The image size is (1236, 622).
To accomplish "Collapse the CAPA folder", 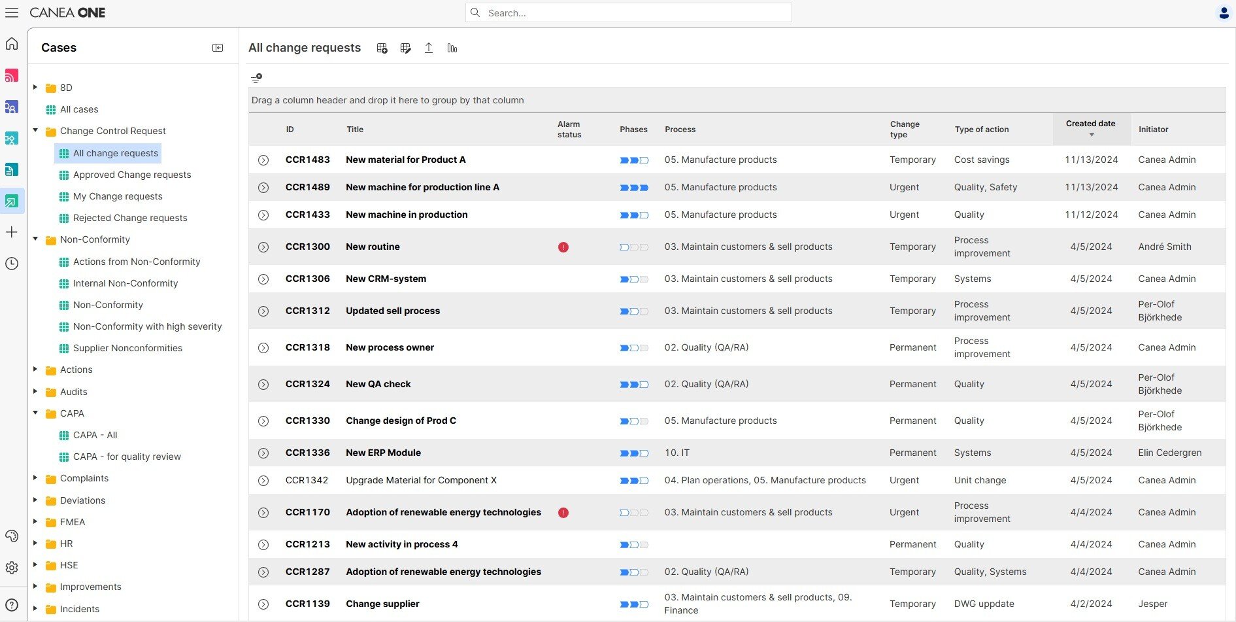I will tap(35, 413).
